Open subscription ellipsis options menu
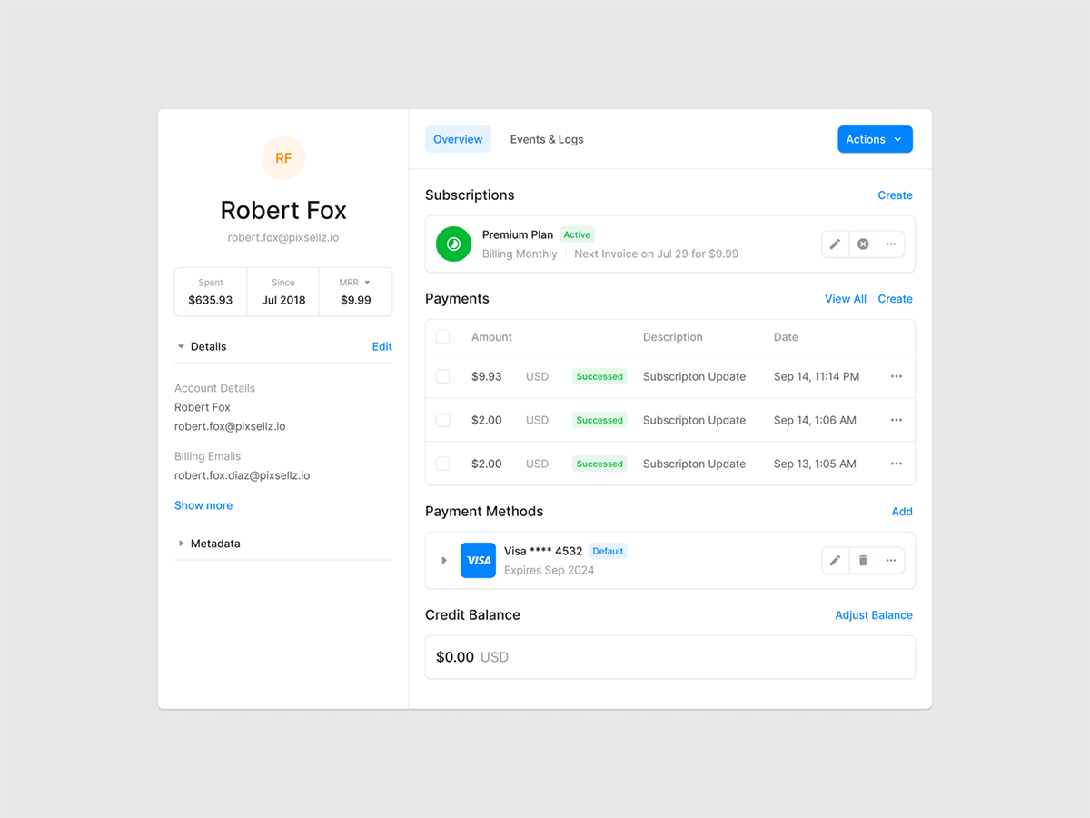 pos(891,244)
